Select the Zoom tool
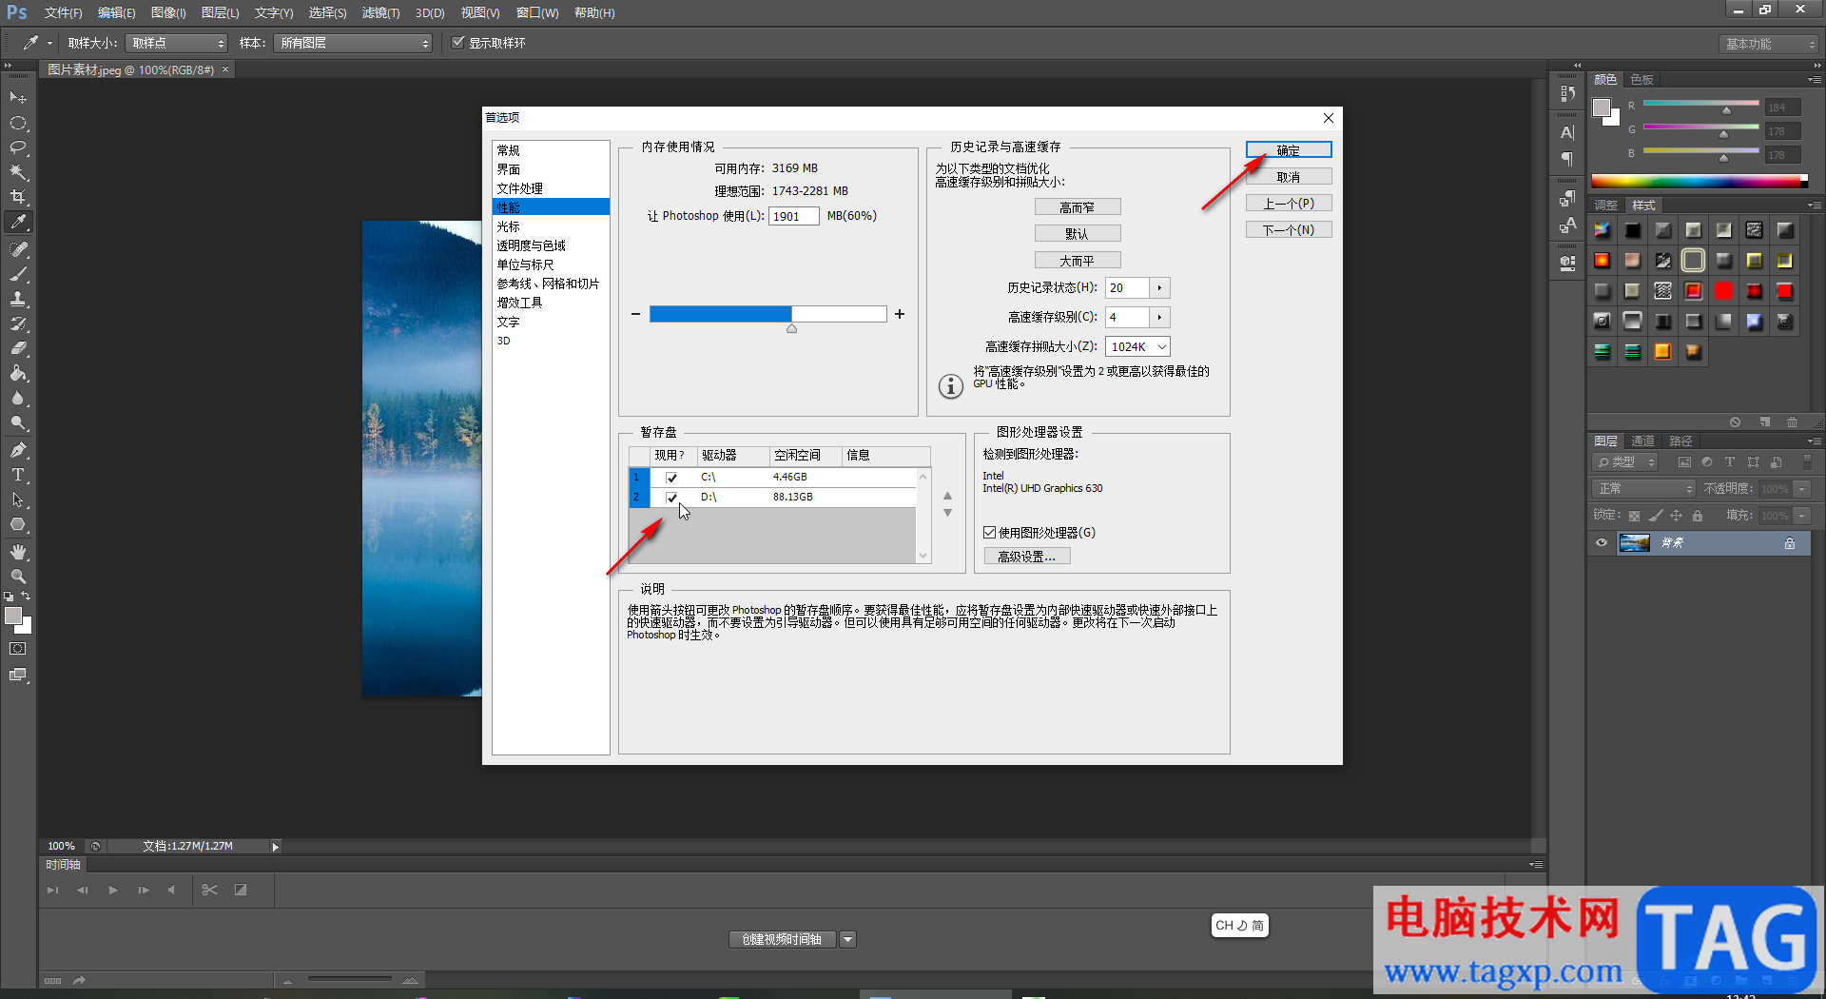Image resolution: width=1826 pixels, height=999 pixels. point(18,577)
